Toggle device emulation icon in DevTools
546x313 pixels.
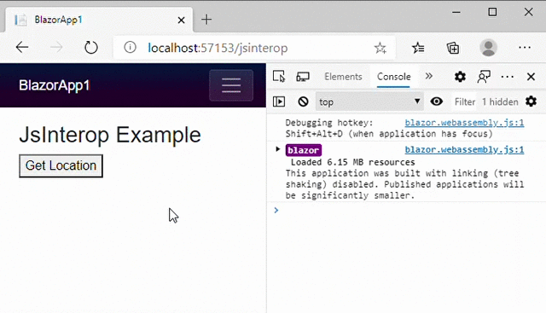tap(303, 76)
